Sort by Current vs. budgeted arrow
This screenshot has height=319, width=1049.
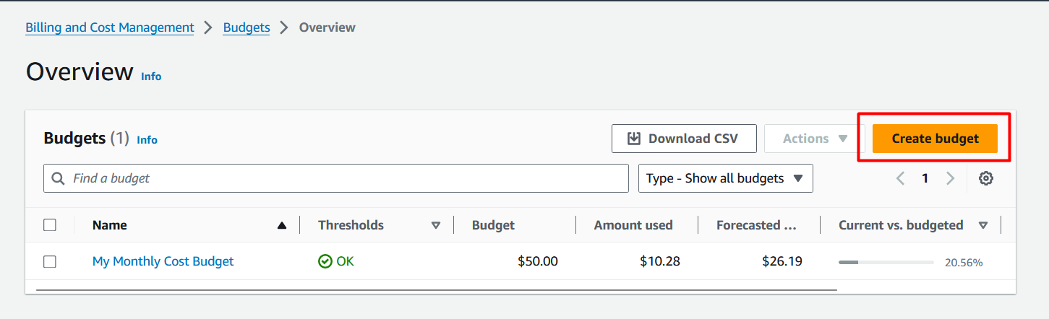(983, 225)
